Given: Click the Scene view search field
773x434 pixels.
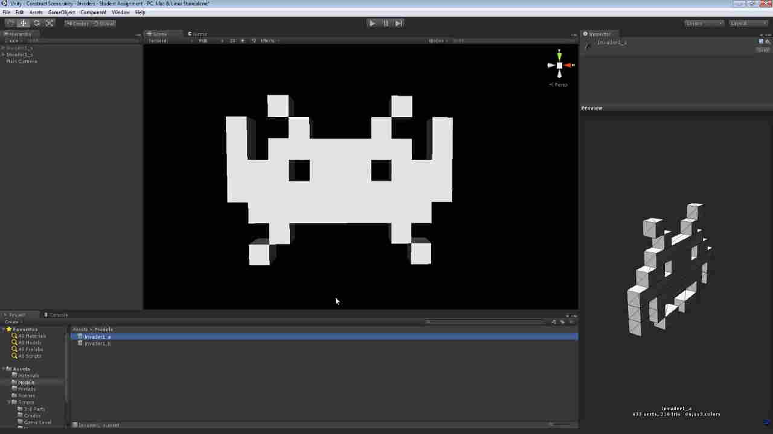Looking at the screenshot, I should tap(513, 41).
